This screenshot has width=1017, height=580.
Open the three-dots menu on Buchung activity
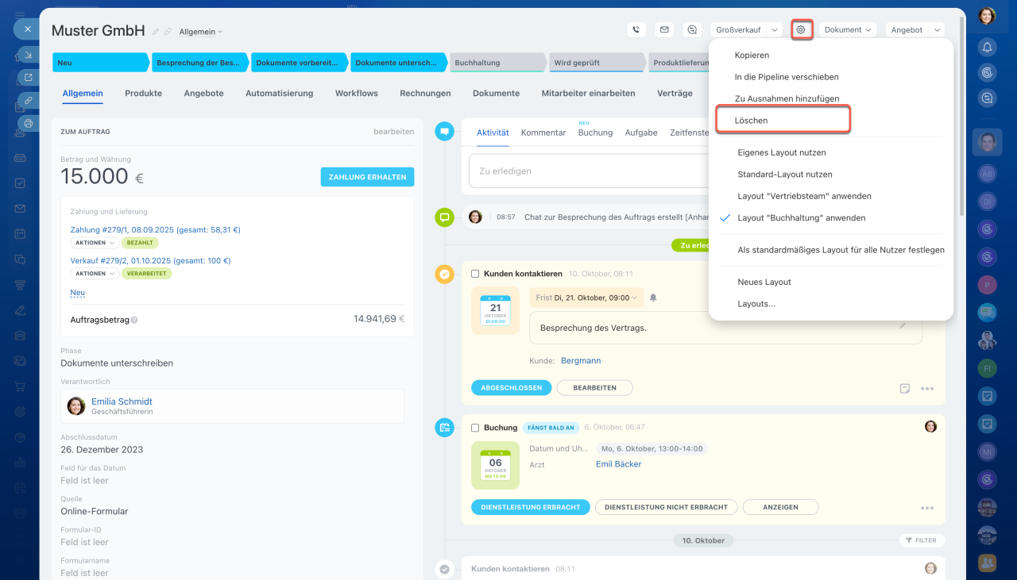tap(926, 508)
